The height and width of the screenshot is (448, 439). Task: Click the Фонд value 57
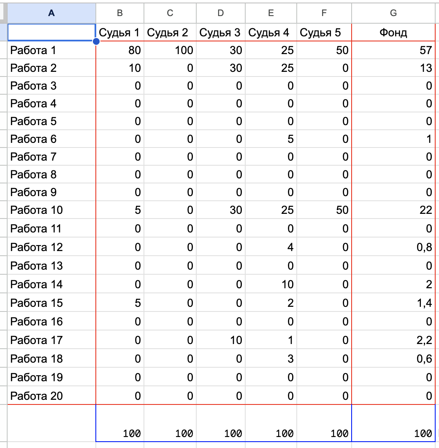(393, 50)
